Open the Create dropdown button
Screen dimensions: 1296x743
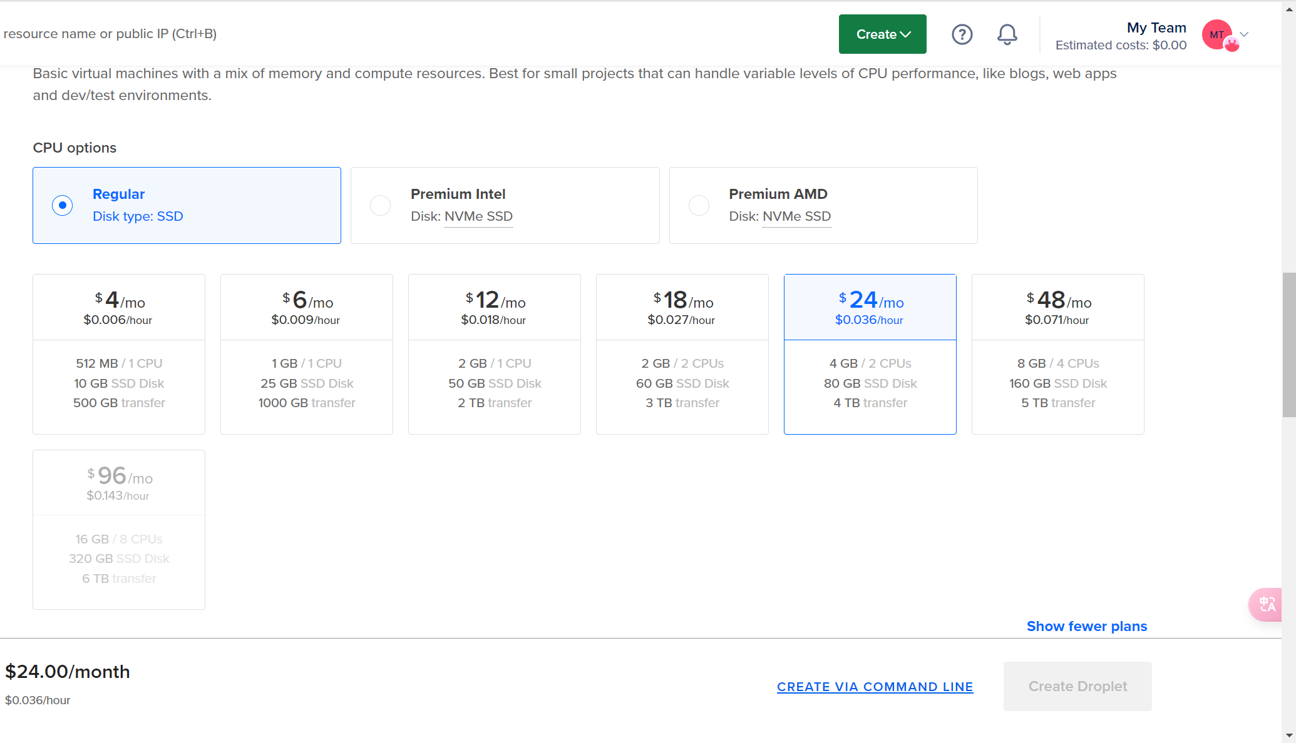(x=882, y=34)
